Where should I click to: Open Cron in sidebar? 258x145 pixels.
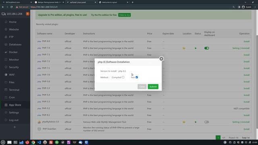pyautogui.click(x=12, y=97)
